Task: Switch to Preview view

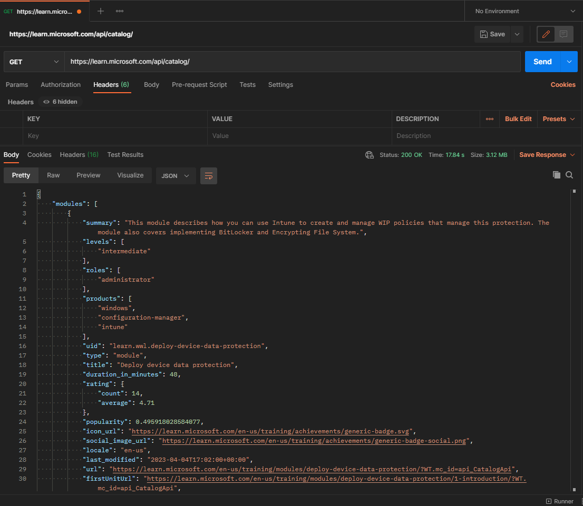Action: coord(89,175)
